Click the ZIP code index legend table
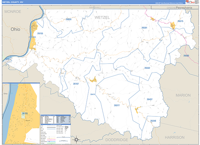Image resolution: width=200 pixels, height=145 pixels. pyautogui.click(x=55, y=120)
